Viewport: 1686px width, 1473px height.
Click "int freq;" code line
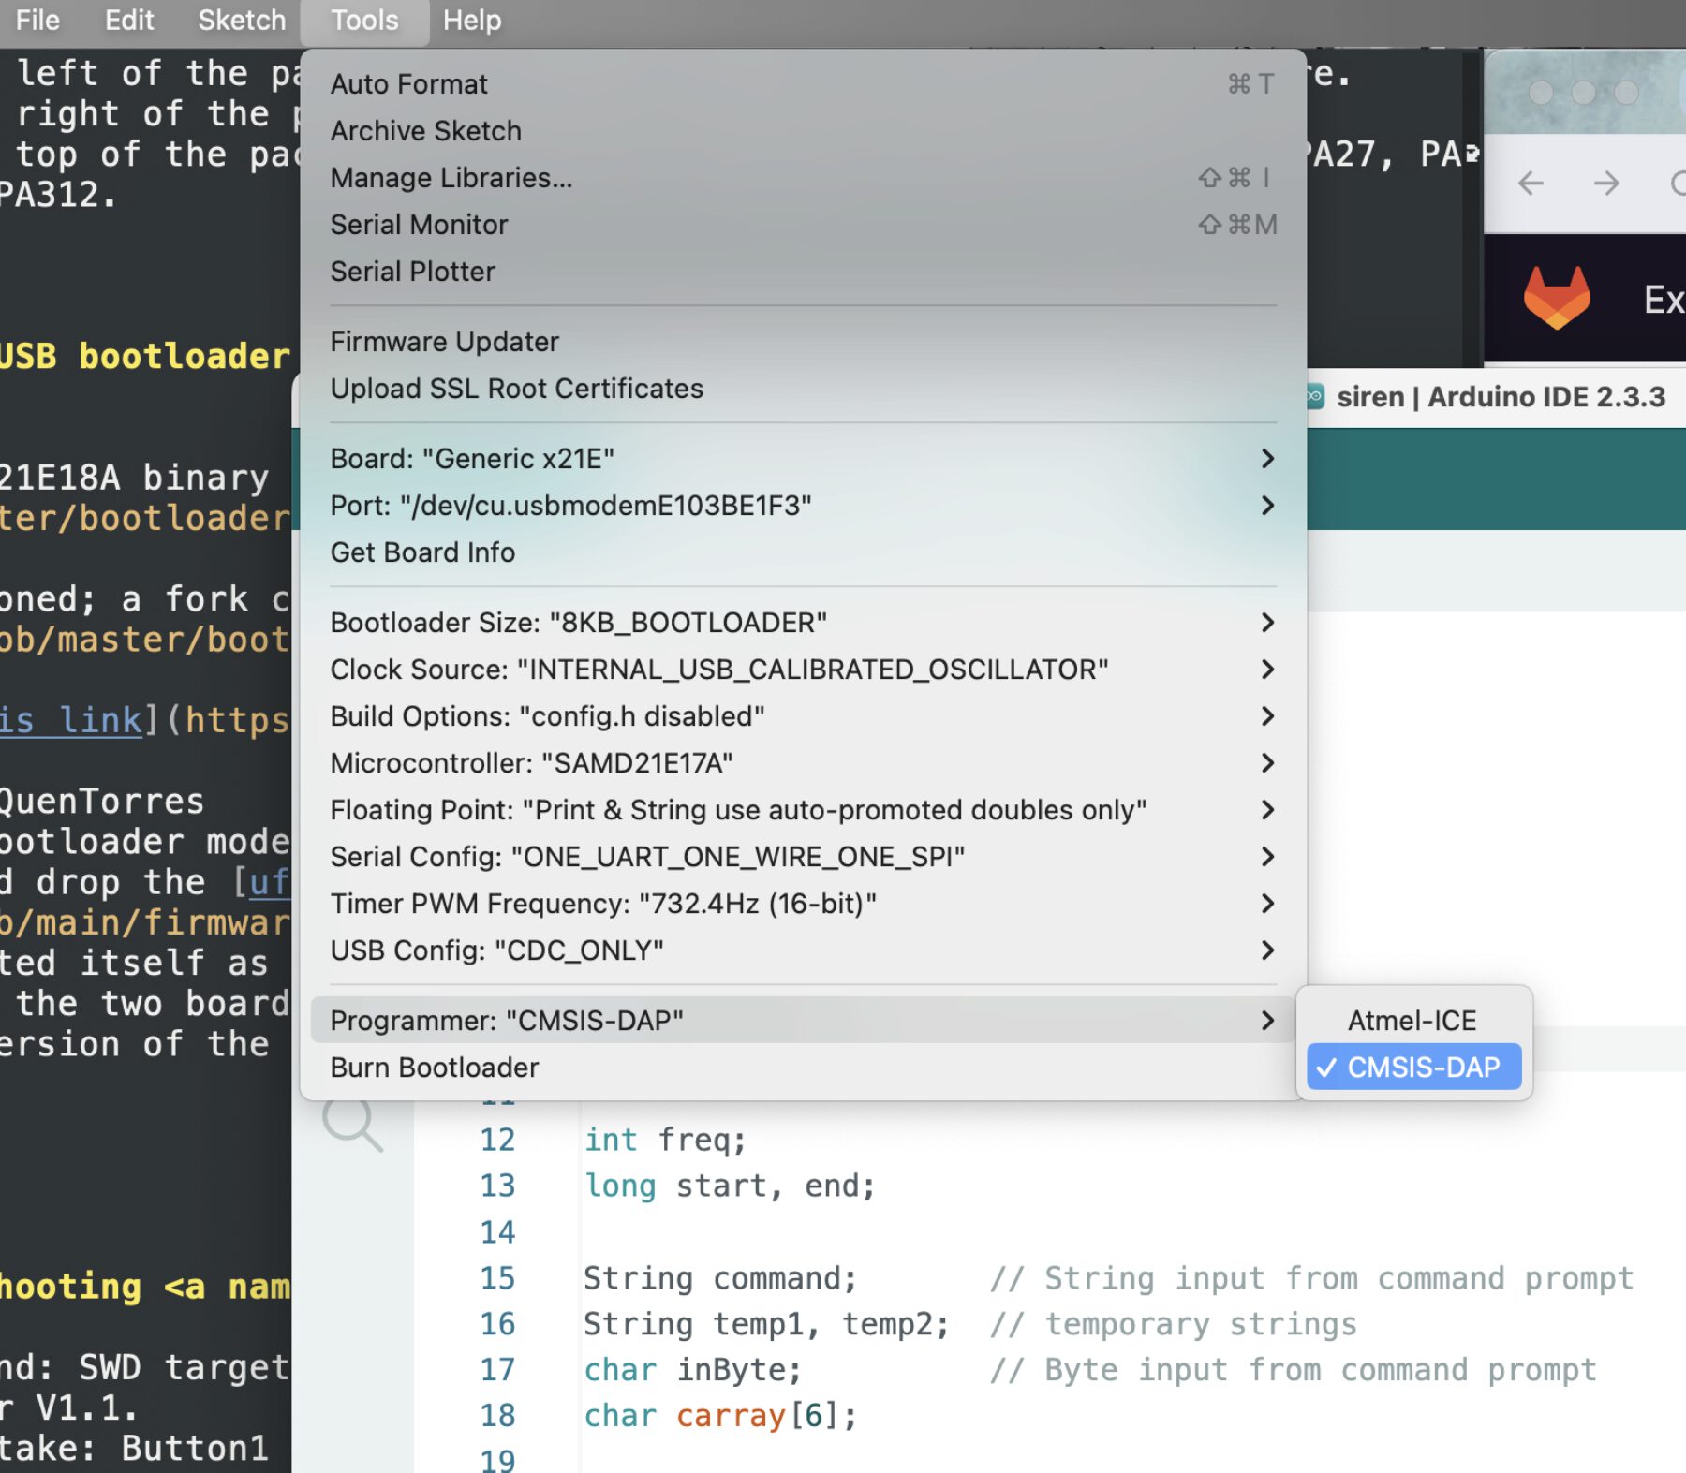[665, 1140]
